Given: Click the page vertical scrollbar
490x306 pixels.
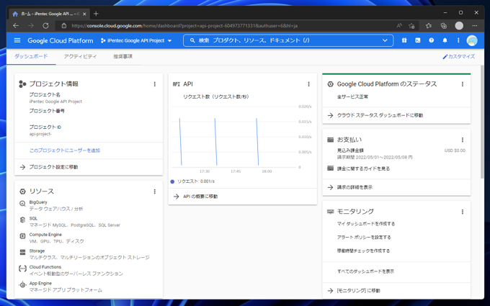Looking at the screenshot, I should tap(481, 122).
